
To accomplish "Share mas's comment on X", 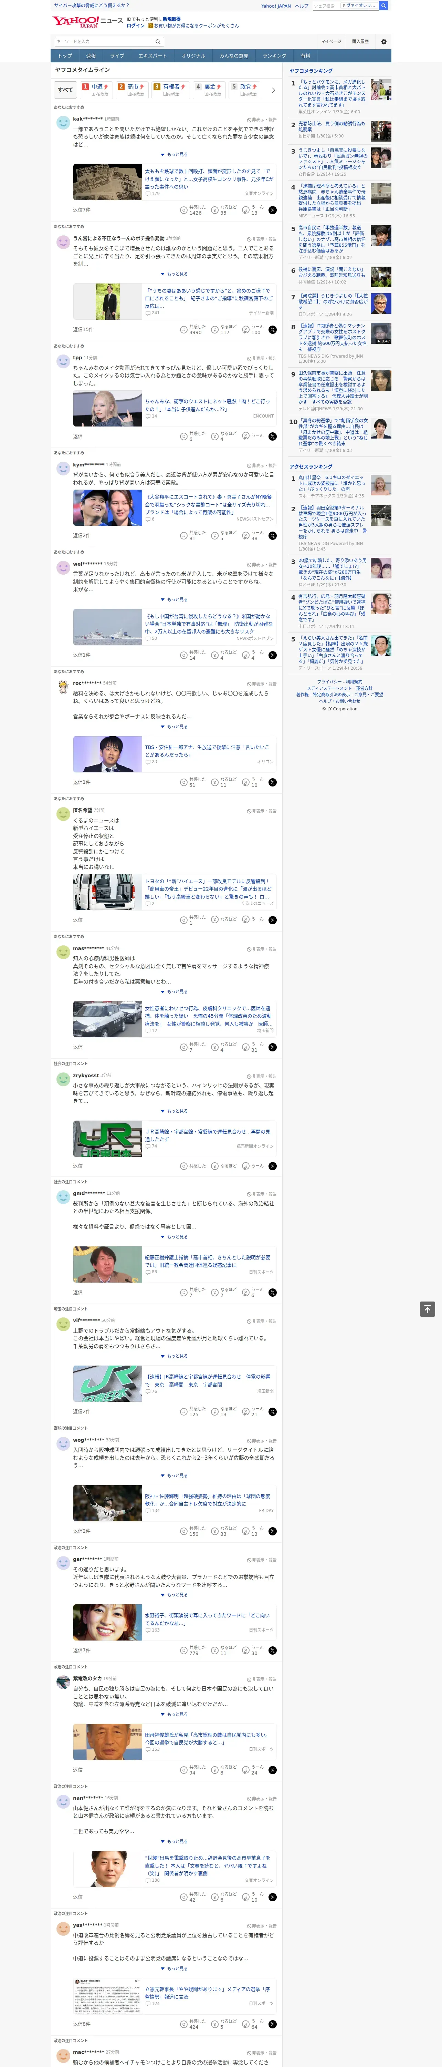I will point(273,1047).
